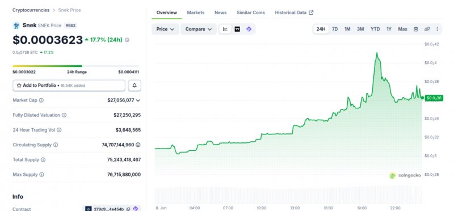Click the current price marker $0.0₃36

(x=434, y=98)
